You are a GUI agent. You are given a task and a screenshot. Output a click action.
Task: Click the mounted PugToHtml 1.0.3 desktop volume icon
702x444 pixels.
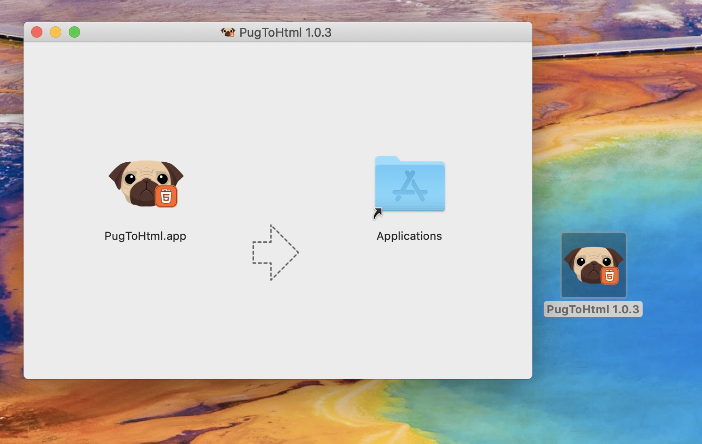point(594,265)
